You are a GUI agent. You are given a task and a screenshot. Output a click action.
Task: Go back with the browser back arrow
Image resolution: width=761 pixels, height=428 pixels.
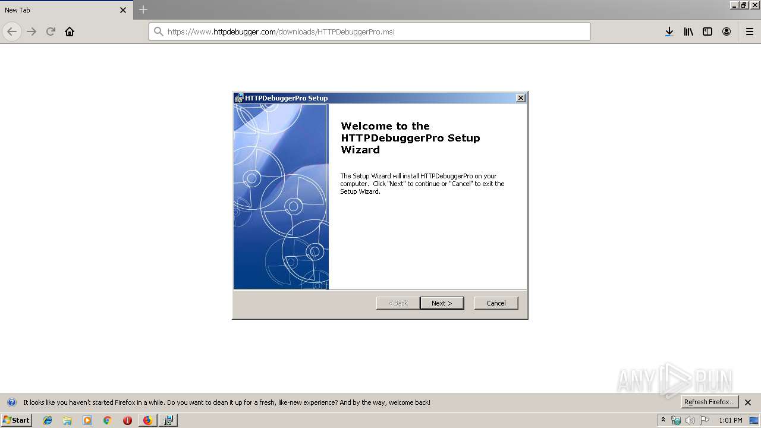(12, 32)
